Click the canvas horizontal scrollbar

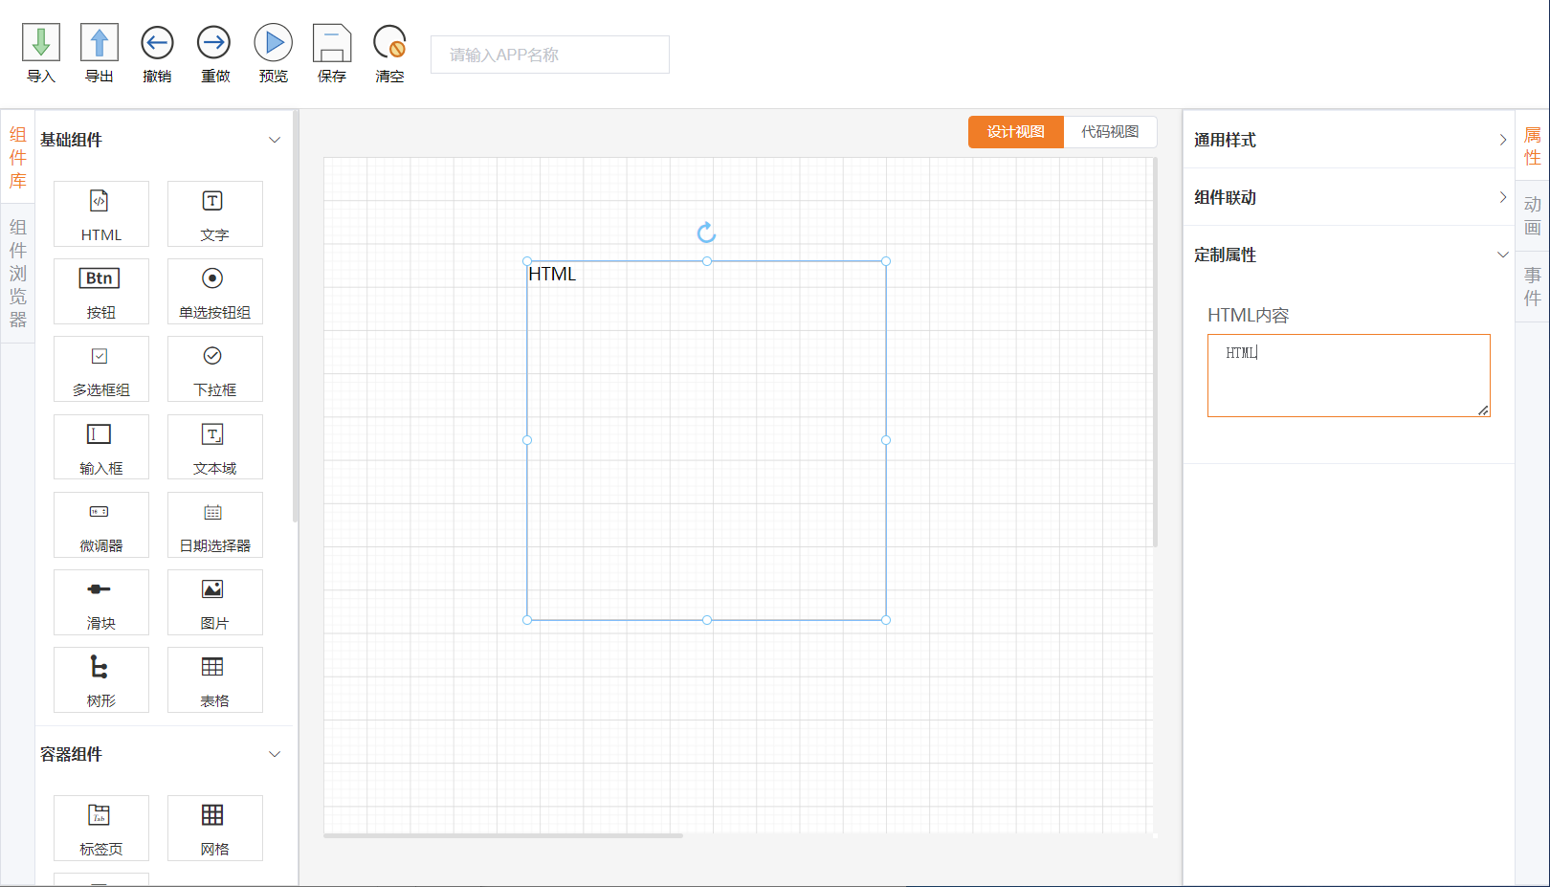pos(503,835)
